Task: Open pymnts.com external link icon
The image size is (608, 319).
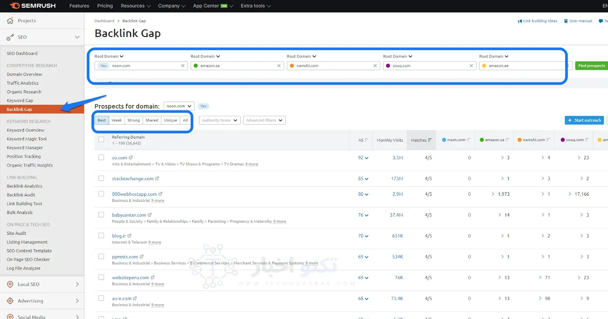Action: click(x=141, y=256)
